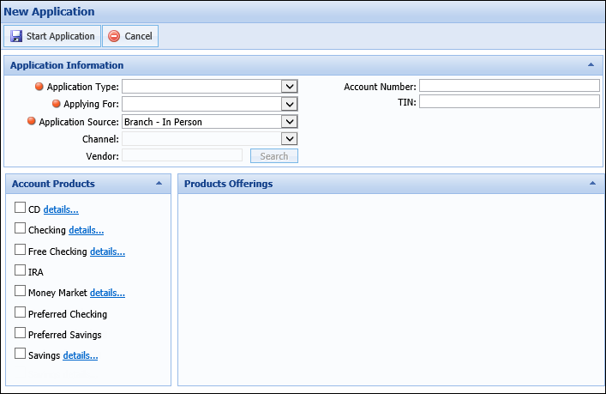The width and height of the screenshot is (606, 394).
Task: Collapse the Application Information panel
Action: (x=591, y=64)
